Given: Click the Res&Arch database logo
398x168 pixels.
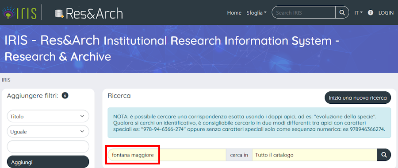Looking at the screenshot, I should (x=89, y=13).
